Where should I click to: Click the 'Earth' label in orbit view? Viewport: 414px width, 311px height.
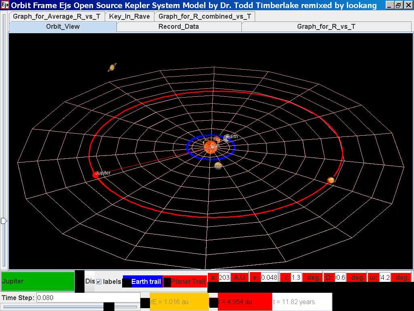[x=232, y=136]
